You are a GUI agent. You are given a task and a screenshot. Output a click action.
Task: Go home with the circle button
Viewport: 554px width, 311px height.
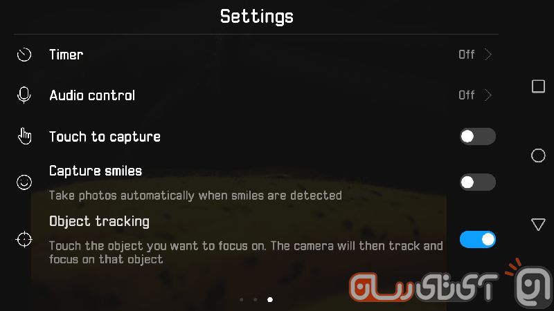(x=538, y=155)
